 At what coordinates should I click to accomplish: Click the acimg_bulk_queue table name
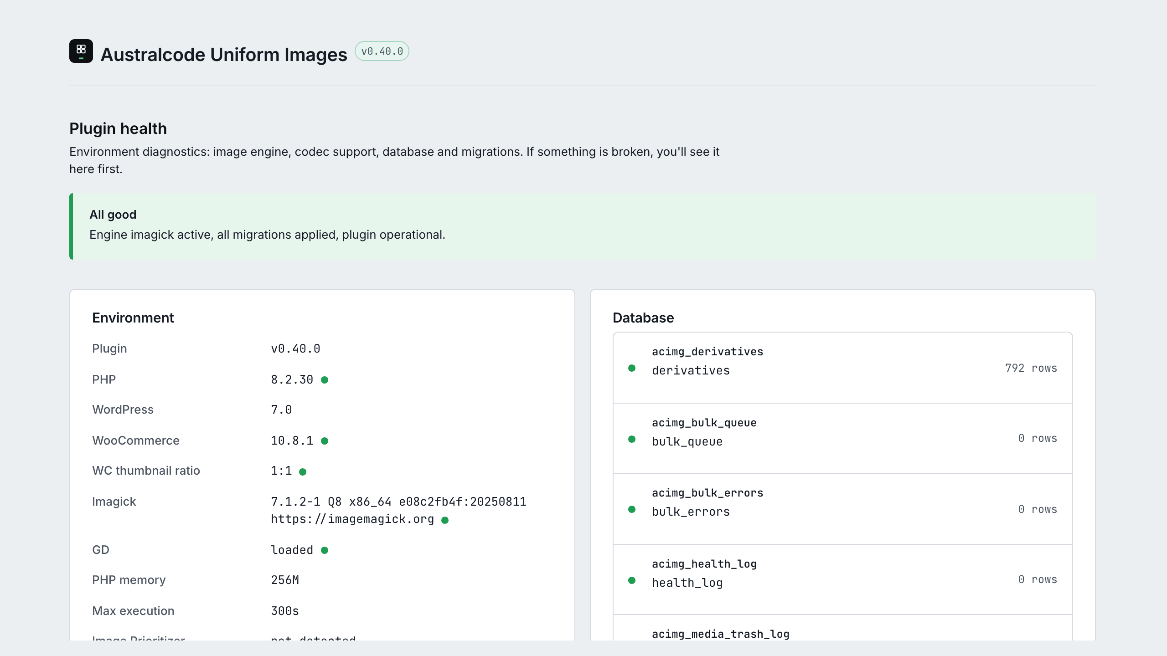click(704, 423)
